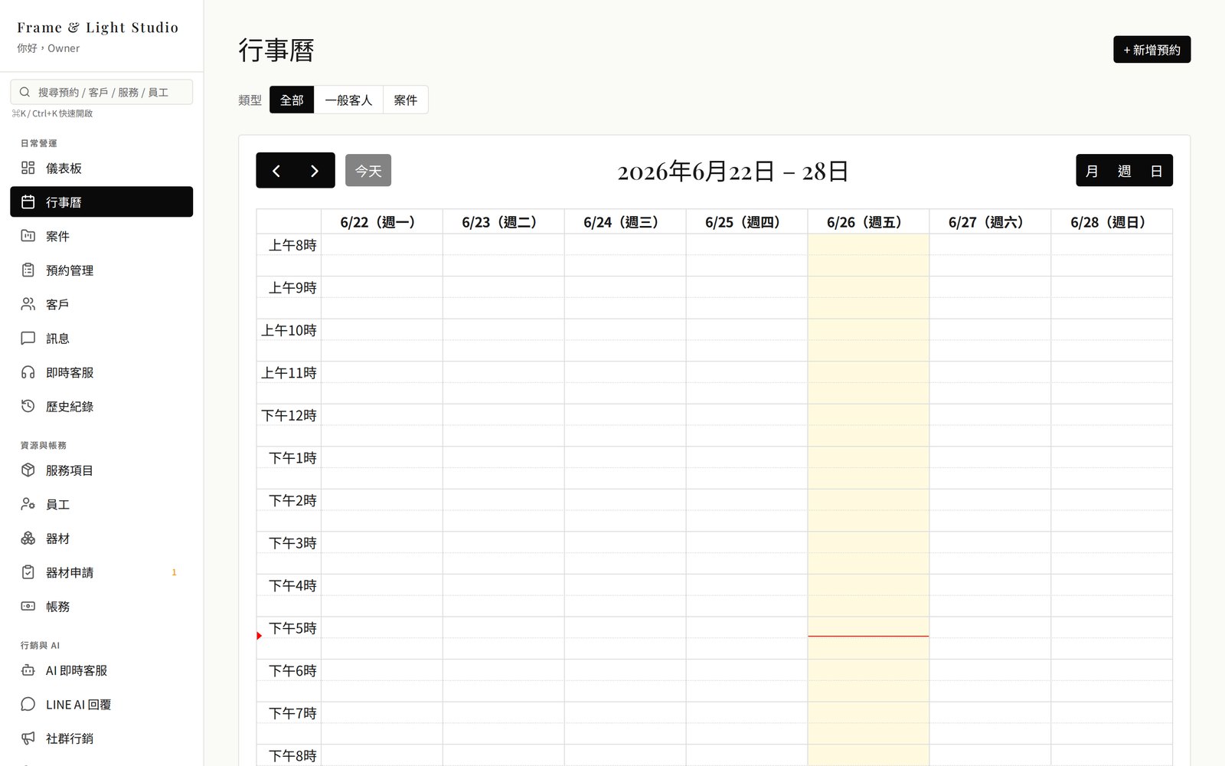This screenshot has height=766, width=1225.
Task: Click the 器材 cubes icon
Action: [28, 538]
